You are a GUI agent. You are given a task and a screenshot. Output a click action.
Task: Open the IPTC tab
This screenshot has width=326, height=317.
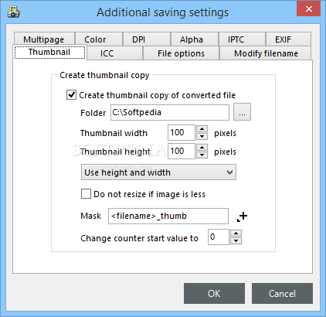(242, 39)
